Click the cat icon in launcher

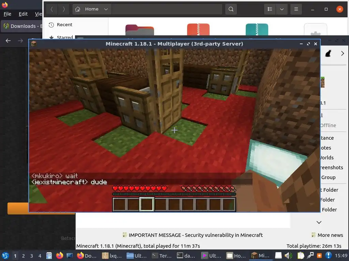pos(328,53)
